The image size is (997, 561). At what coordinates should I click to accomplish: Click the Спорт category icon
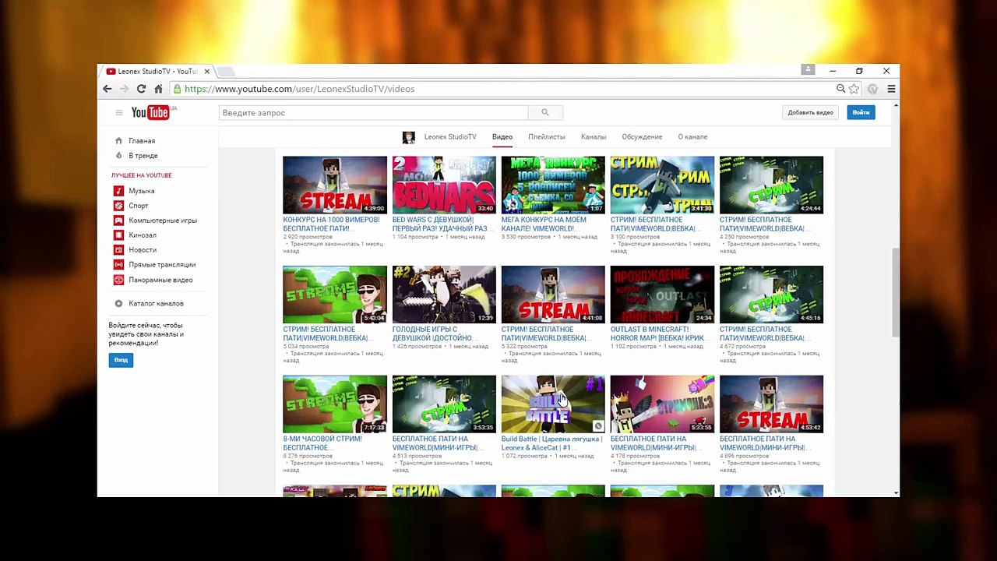118,206
